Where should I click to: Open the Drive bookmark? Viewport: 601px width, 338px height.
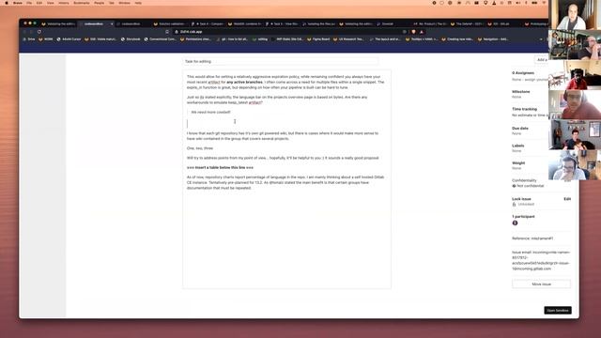29,39
